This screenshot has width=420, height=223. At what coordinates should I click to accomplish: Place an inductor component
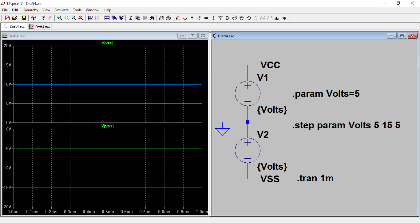[213, 18]
